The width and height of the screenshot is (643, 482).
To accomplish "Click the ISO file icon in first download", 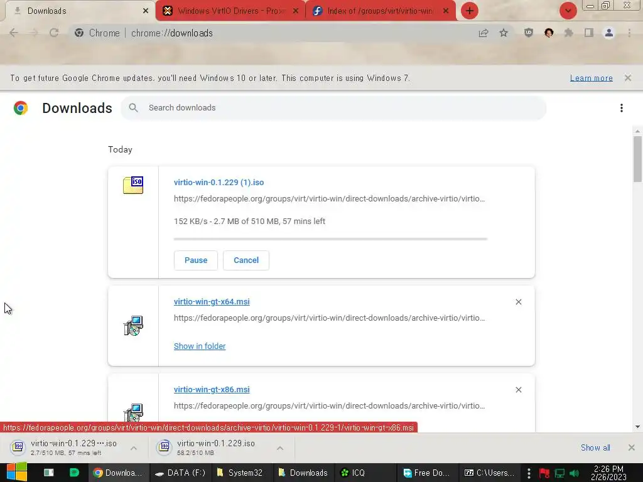I will point(133,185).
